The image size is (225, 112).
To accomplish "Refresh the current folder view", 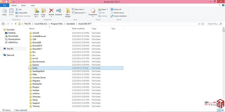I will (x=203, y=24).
